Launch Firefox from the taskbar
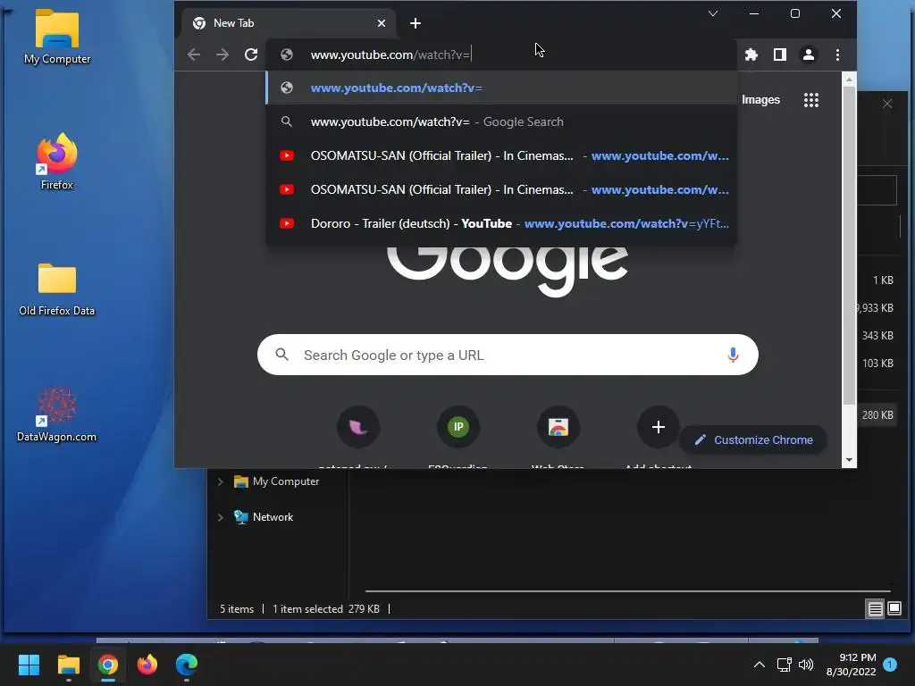Viewport: 915px width, 686px height. click(147, 665)
